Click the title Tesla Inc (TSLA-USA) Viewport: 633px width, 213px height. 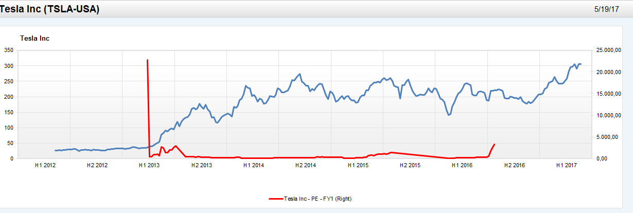pyautogui.click(x=50, y=9)
